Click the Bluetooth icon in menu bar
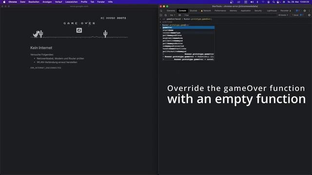This screenshot has height=175, width=312. point(257,2)
